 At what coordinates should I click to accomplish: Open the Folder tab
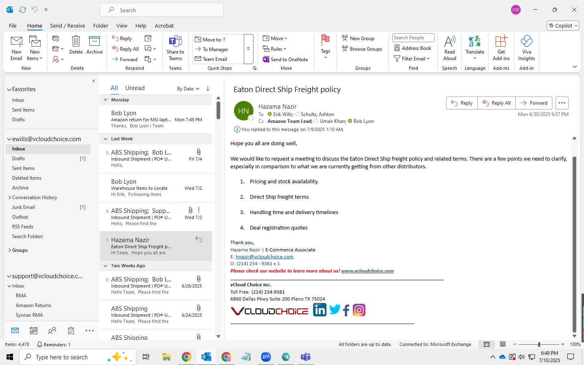[x=101, y=26]
